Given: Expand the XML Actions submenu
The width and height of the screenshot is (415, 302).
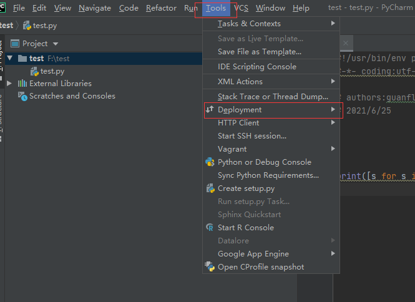Looking at the screenshot, I should point(271,82).
